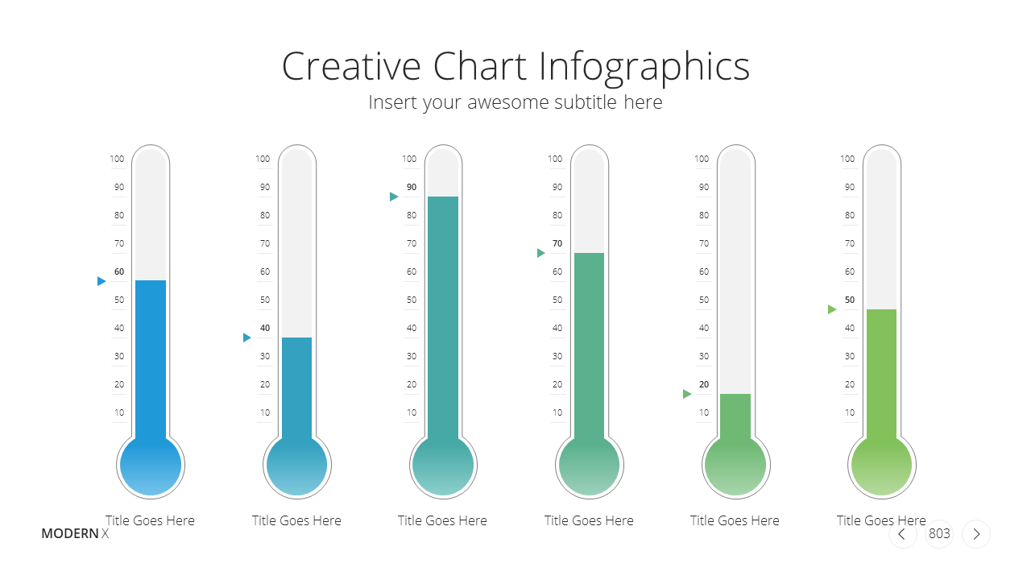The width and height of the screenshot is (1031, 580).
Task: Go to the previous slide arrow
Action: coord(902,534)
